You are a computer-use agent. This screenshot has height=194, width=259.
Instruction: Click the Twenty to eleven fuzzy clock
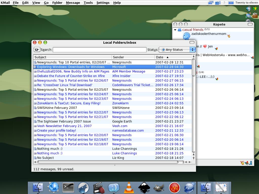point(246,3)
